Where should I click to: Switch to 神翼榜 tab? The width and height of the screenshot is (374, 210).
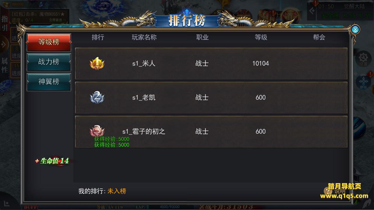click(49, 82)
